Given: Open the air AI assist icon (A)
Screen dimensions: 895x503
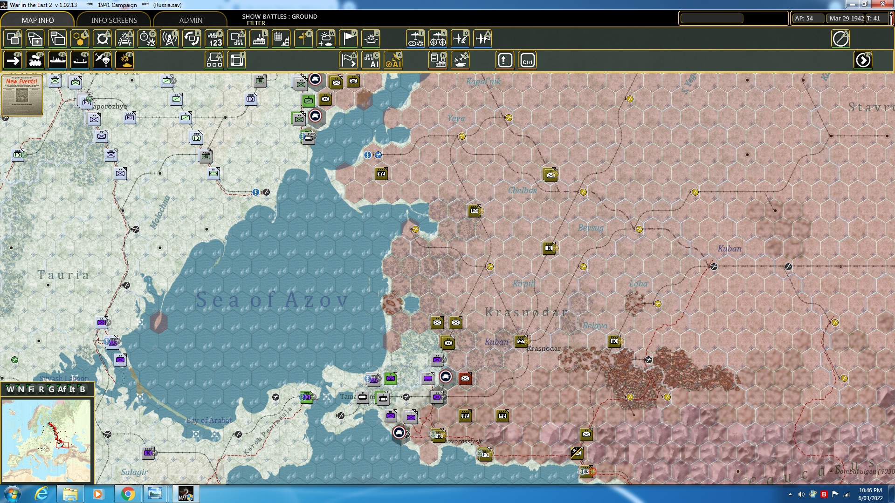Looking at the screenshot, I should [x=393, y=60].
